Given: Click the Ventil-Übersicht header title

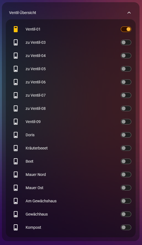Looking at the screenshot, I should click(x=23, y=13).
